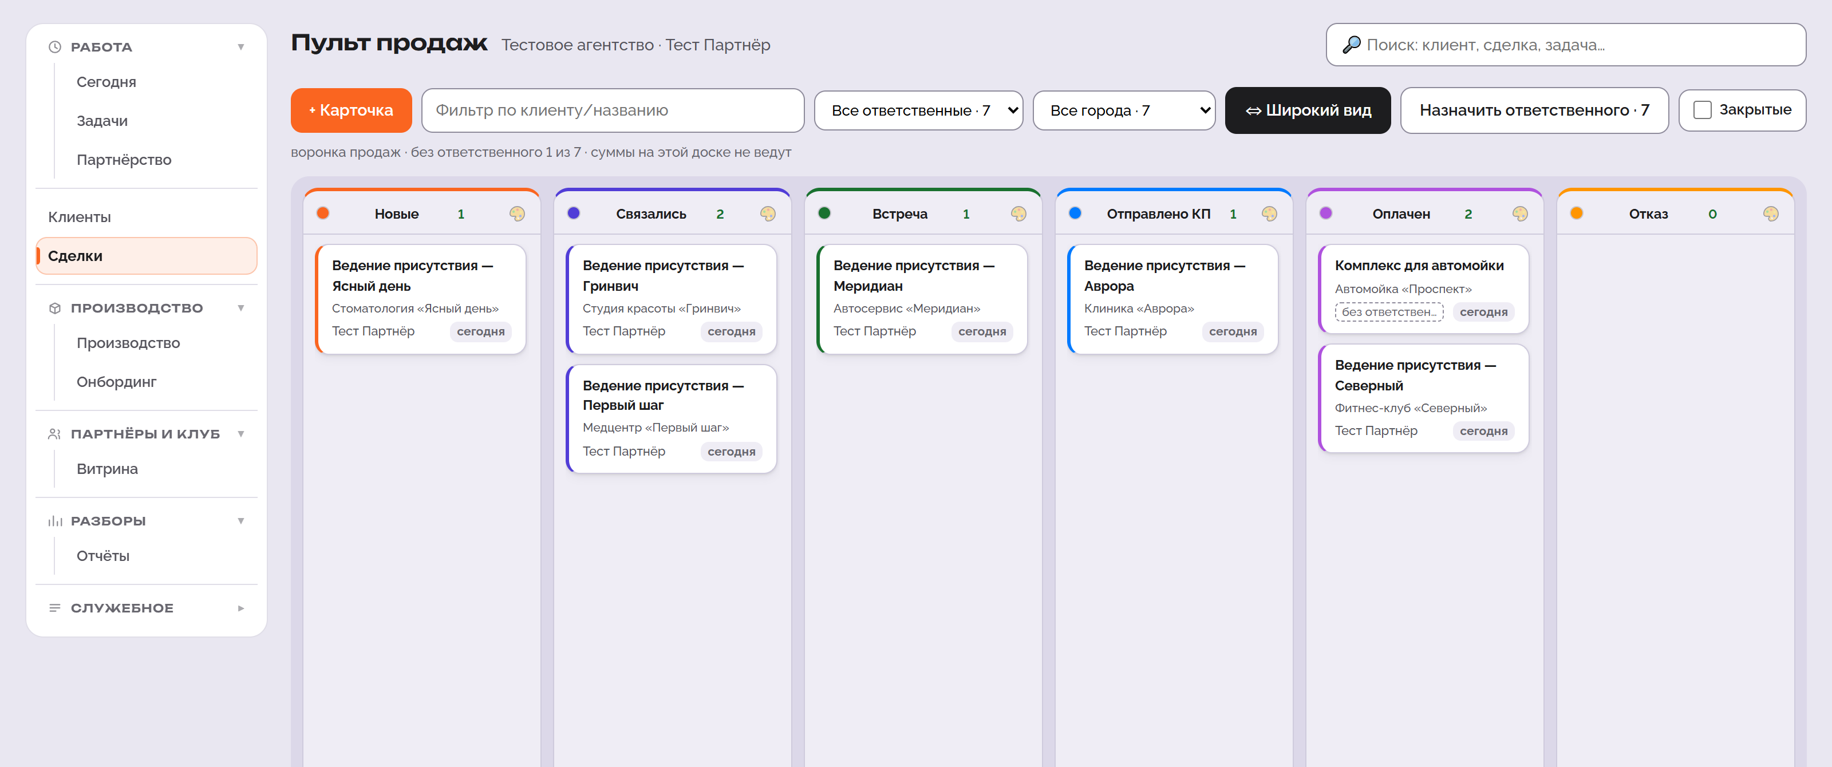Click the Медцентр «Первый шаг» client text
The height and width of the screenshot is (767, 1832).
tap(656, 427)
